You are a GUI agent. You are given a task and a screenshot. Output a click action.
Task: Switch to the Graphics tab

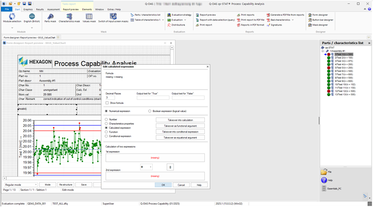point(28,9)
